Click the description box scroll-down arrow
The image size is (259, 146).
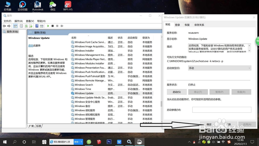pyautogui.click(x=249, y=51)
